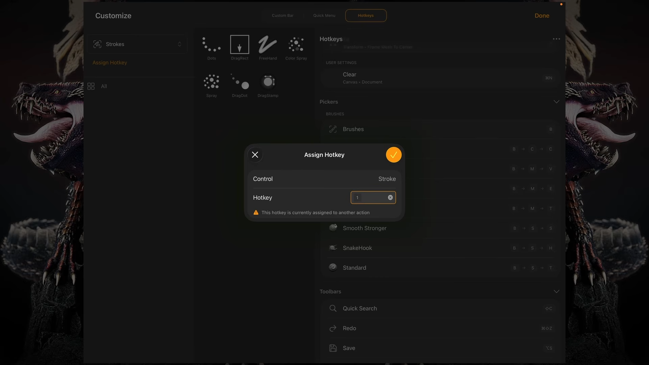The width and height of the screenshot is (649, 365).
Task: Choose the FreeHand stroke icon
Action: pyautogui.click(x=268, y=45)
